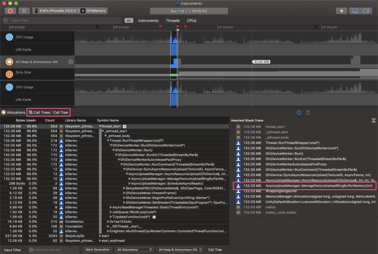Image resolution: width=378 pixels, height=254 pixels.
Task: Switch to the CPUs filter tab
Action: [x=191, y=21]
